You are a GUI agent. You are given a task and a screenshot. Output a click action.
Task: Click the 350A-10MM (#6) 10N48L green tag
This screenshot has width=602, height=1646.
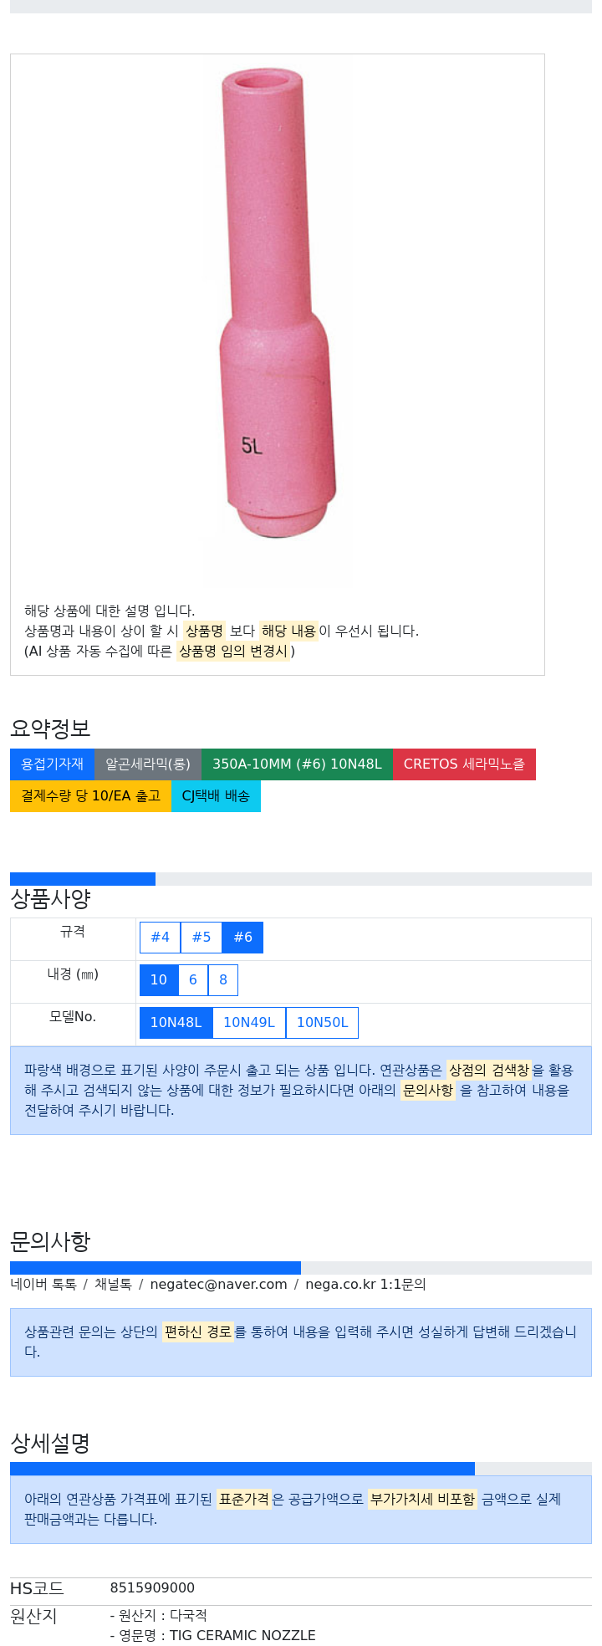pos(297,764)
